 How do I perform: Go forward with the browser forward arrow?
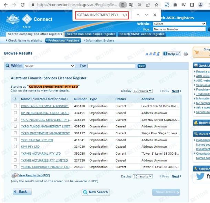[14, 5]
